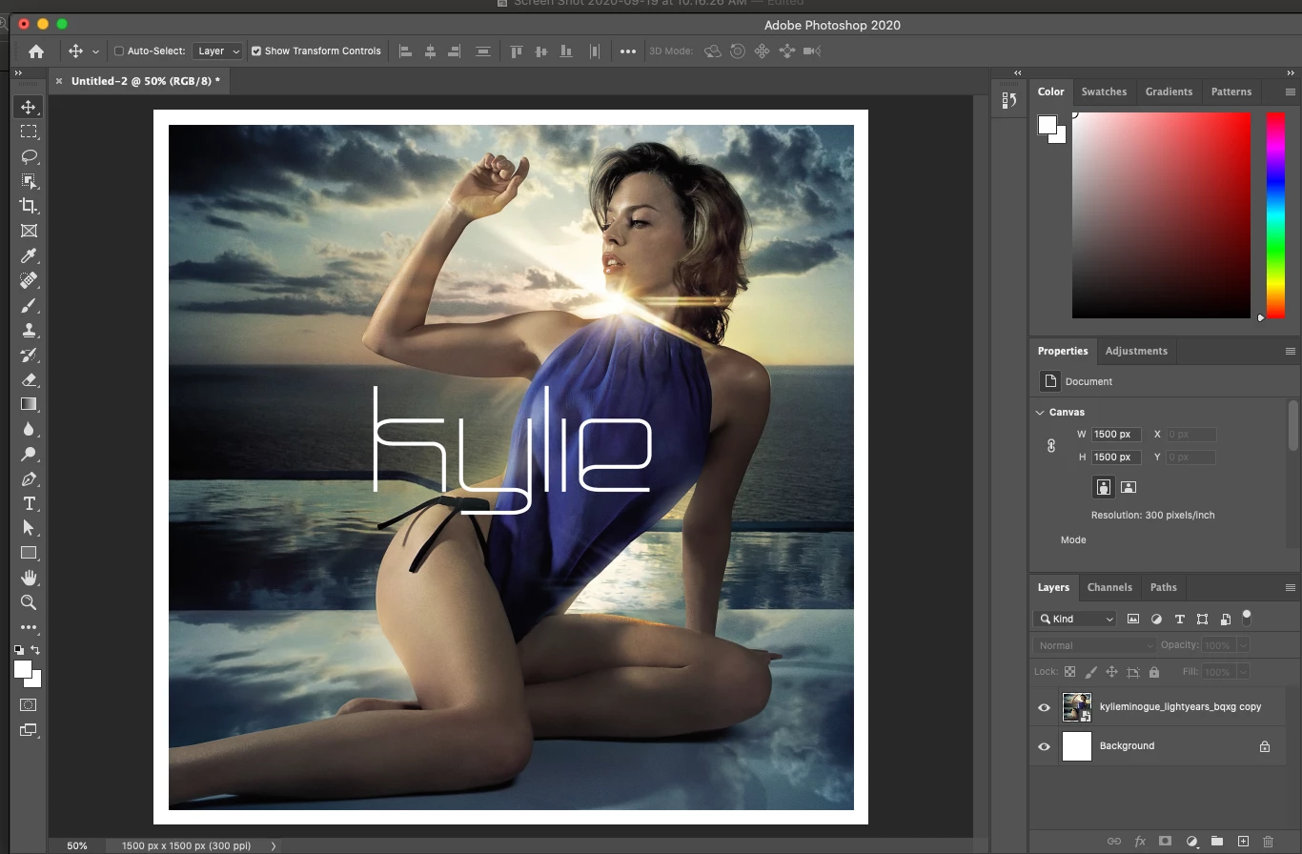Select the Path Selection tool
Viewport: 1302px width, 854px height.
click(x=29, y=528)
